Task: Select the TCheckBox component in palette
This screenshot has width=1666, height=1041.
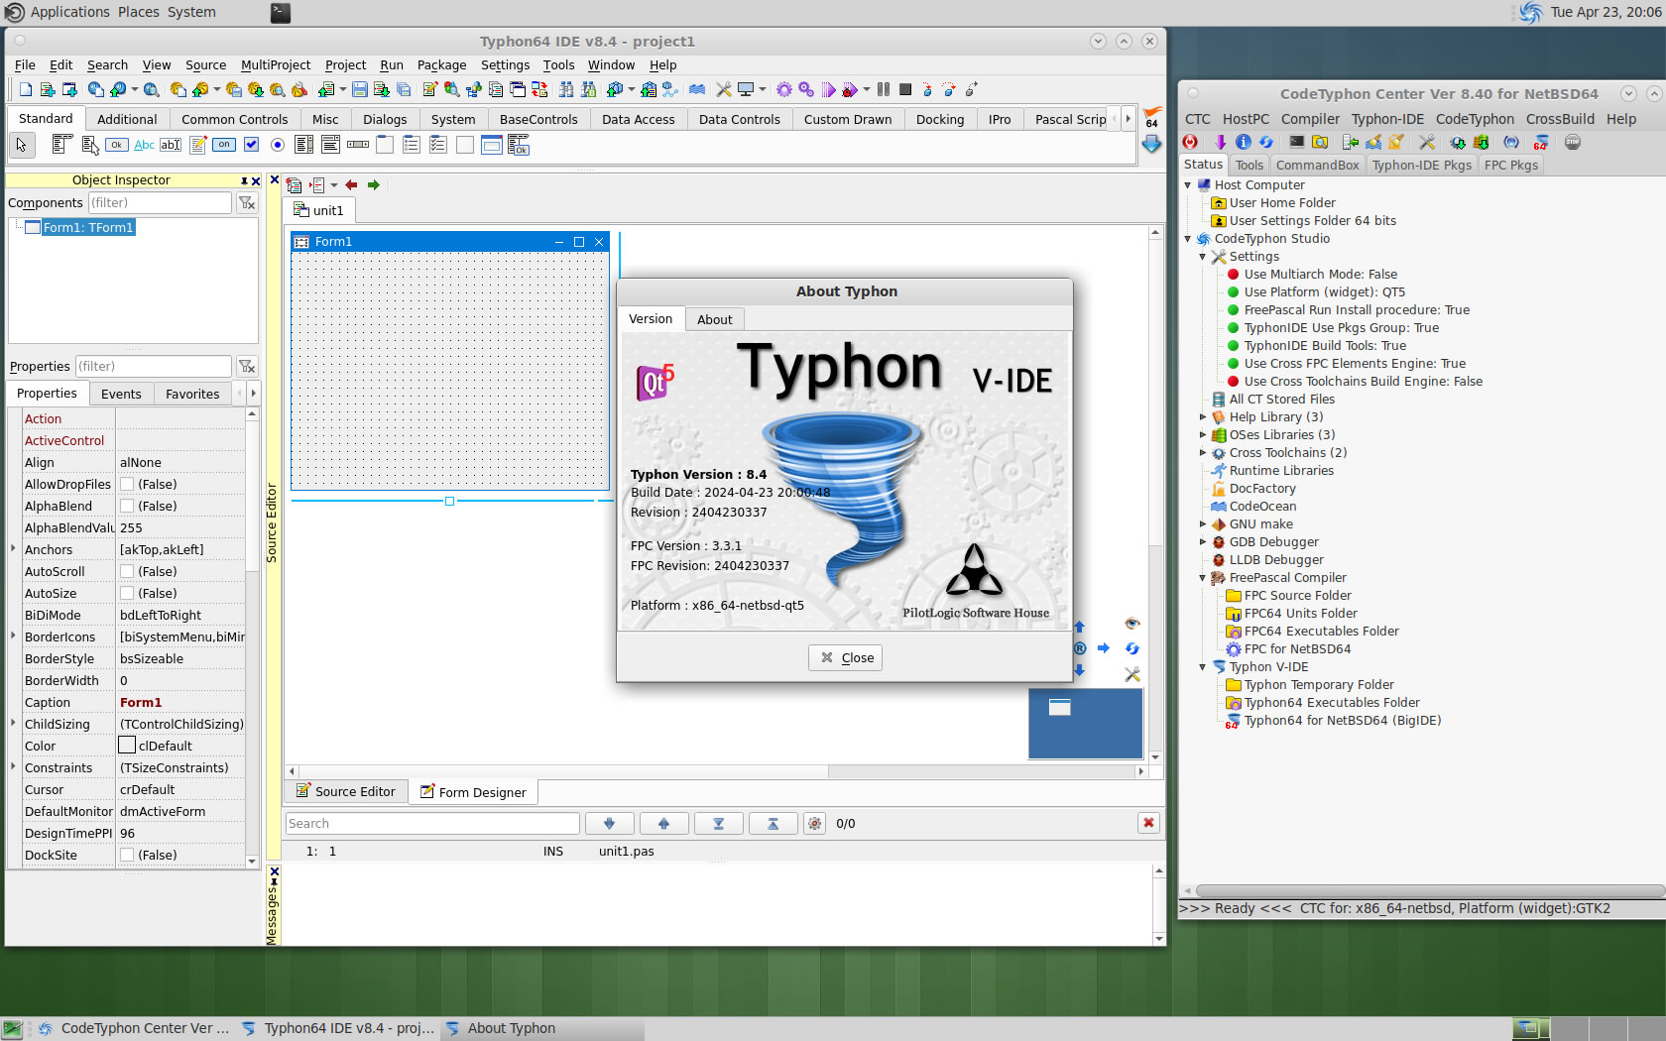Action: click(251, 145)
